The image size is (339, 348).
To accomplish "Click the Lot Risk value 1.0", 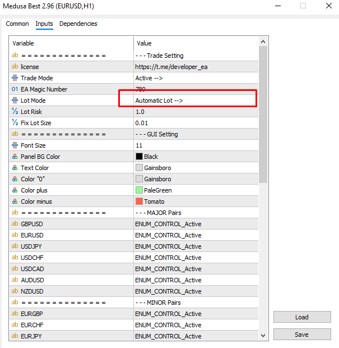I will pyautogui.click(x=196, y=112).
